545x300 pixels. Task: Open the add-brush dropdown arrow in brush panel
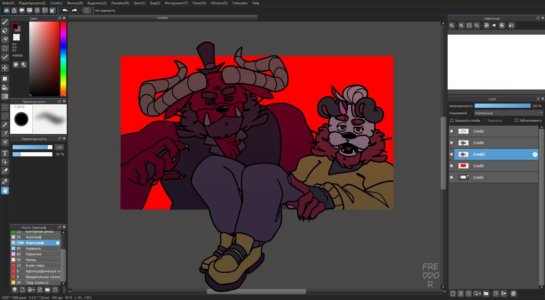(33, 290)
